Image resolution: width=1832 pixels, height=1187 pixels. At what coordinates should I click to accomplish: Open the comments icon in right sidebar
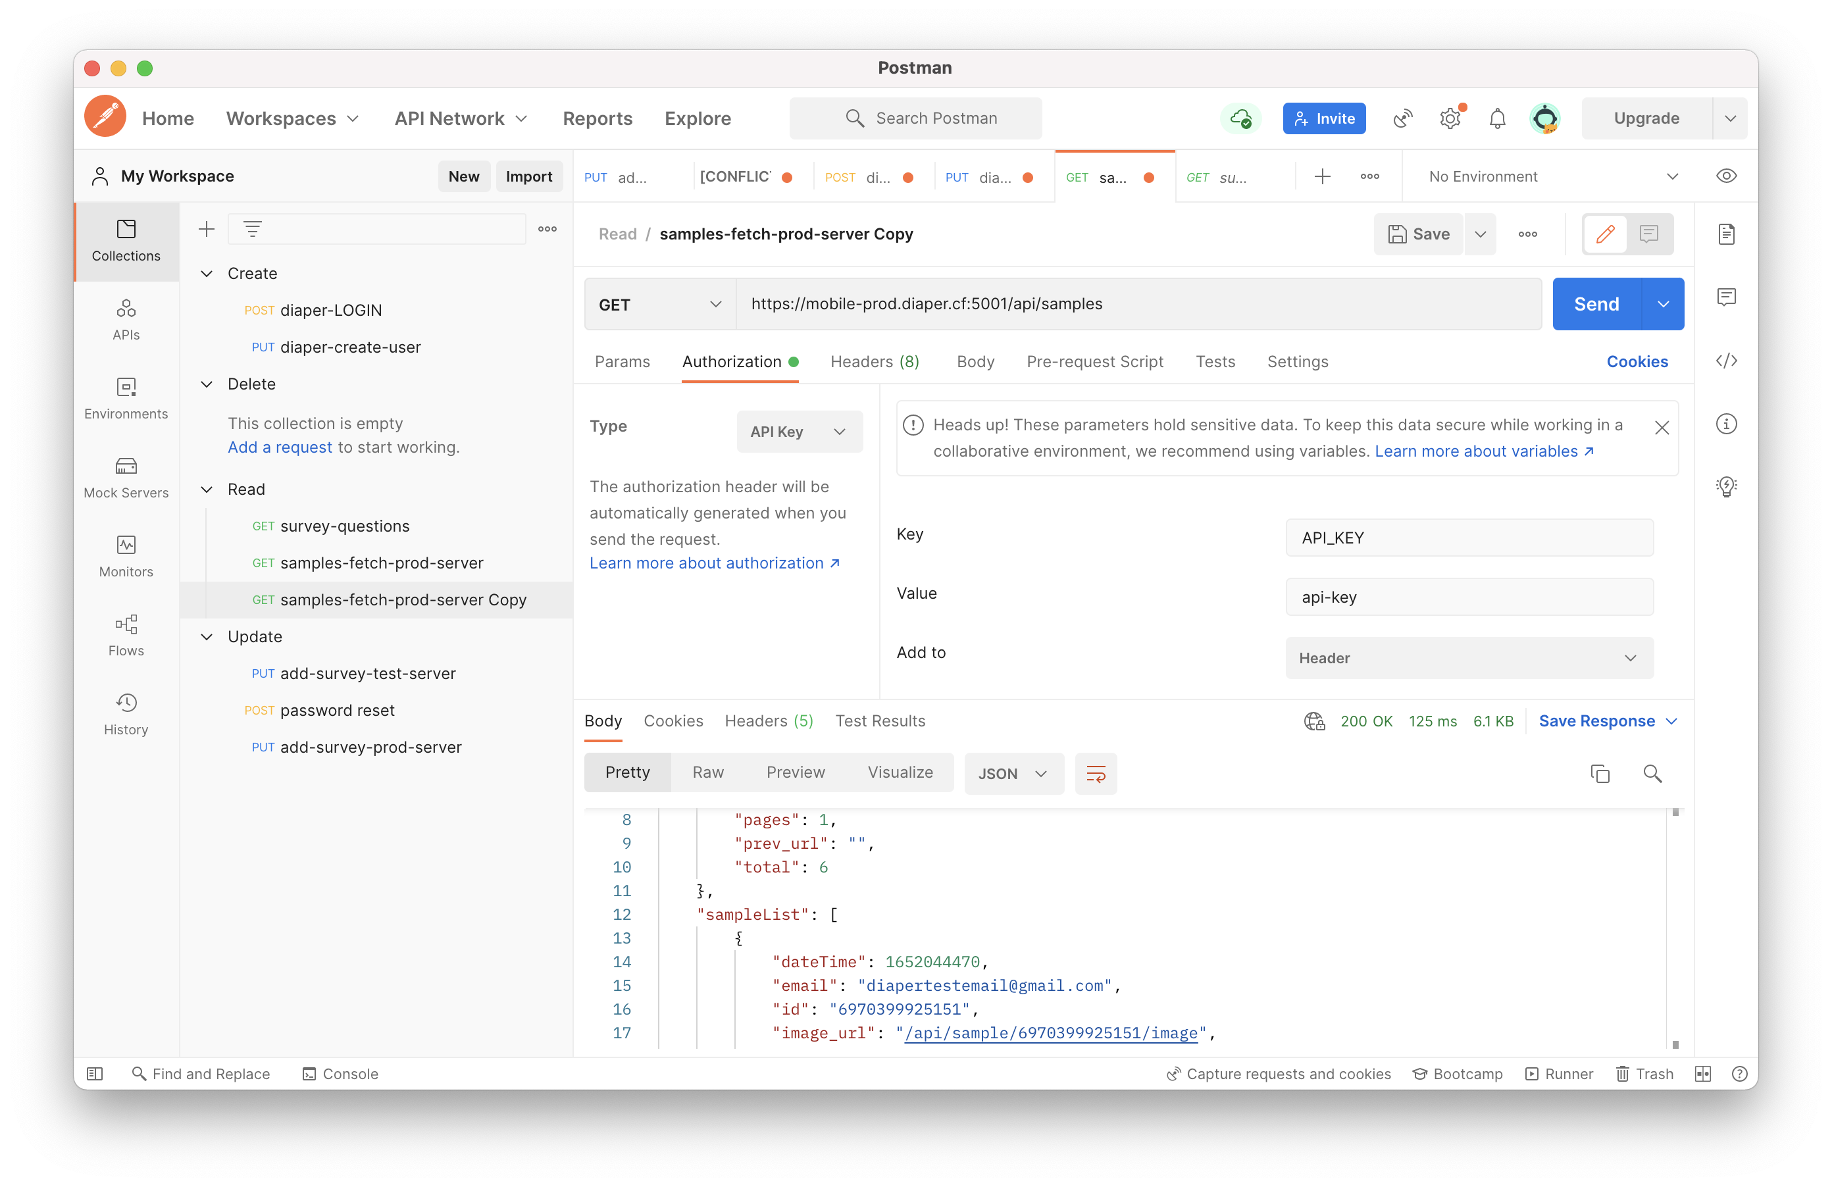click(1726, 297)
